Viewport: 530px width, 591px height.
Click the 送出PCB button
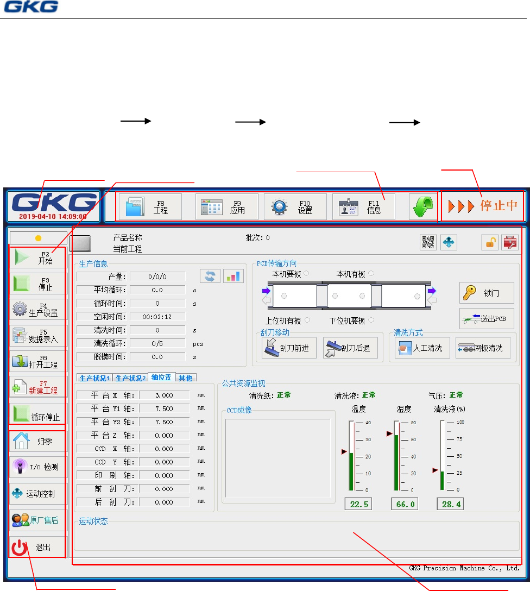(487, 319)
